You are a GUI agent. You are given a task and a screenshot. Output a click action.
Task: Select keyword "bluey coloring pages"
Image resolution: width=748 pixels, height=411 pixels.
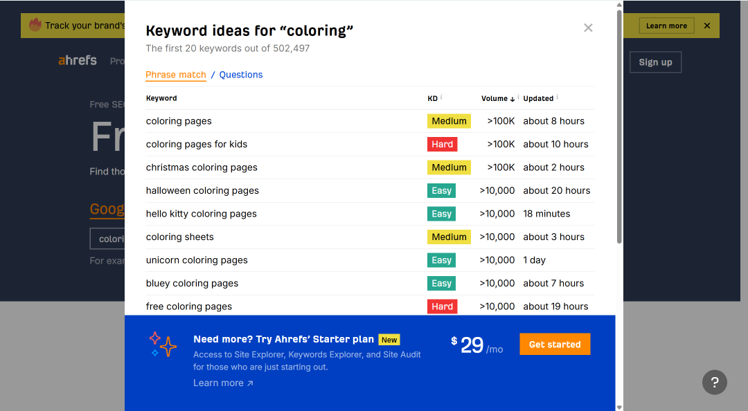(193, 283)
